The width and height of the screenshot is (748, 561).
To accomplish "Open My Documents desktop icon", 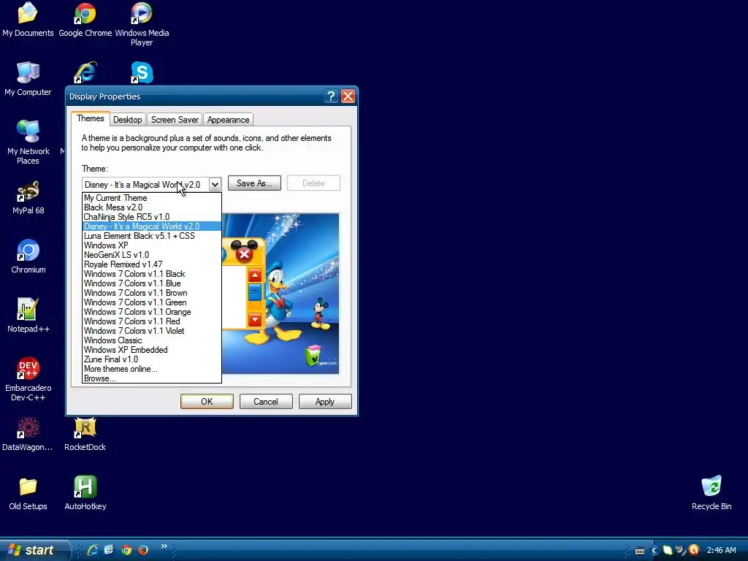I will [28, 20].
